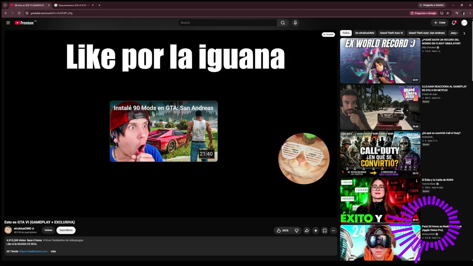
Task: Open the elrubiusOMG channel name link
Action: coord(23,228)
